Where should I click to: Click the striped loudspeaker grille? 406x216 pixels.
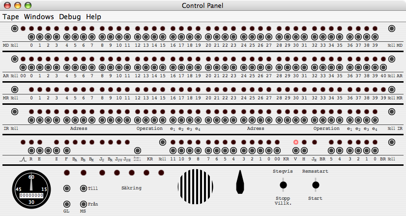196,186
